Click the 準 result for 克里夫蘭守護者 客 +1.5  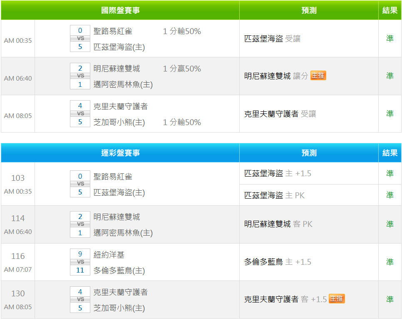[x=390, y=299]
